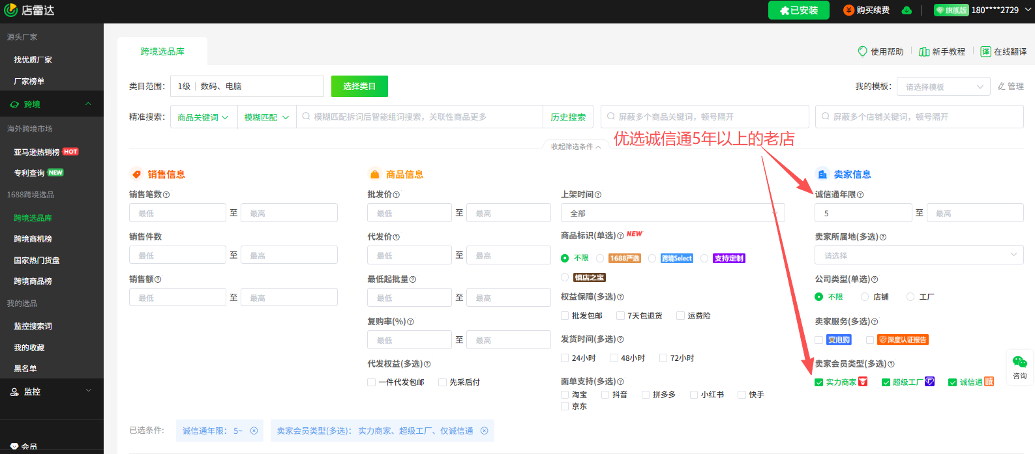
Task: Expand 卖家所属地 location dropdown
Action: (918, 255)
